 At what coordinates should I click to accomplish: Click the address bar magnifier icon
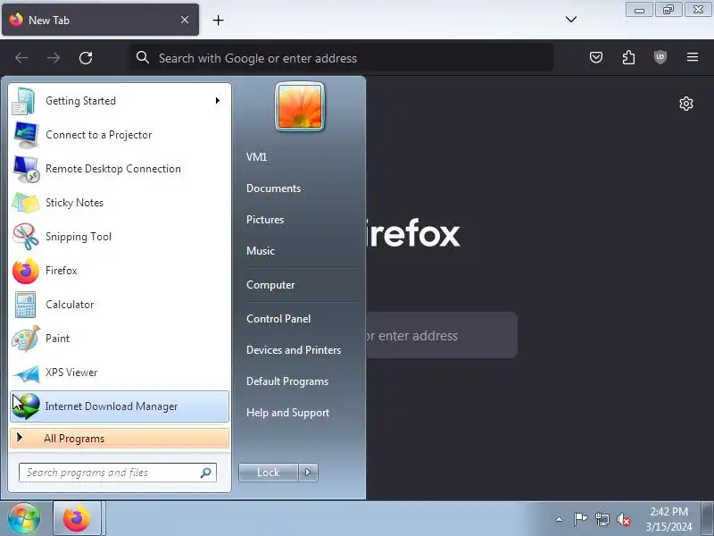click(x=143, y=57)
